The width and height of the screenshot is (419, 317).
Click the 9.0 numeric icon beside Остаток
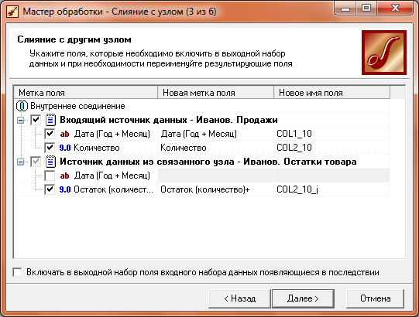(65, 189)
